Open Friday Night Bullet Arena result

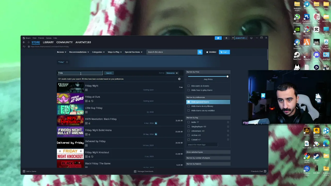(x=120, y=132)
